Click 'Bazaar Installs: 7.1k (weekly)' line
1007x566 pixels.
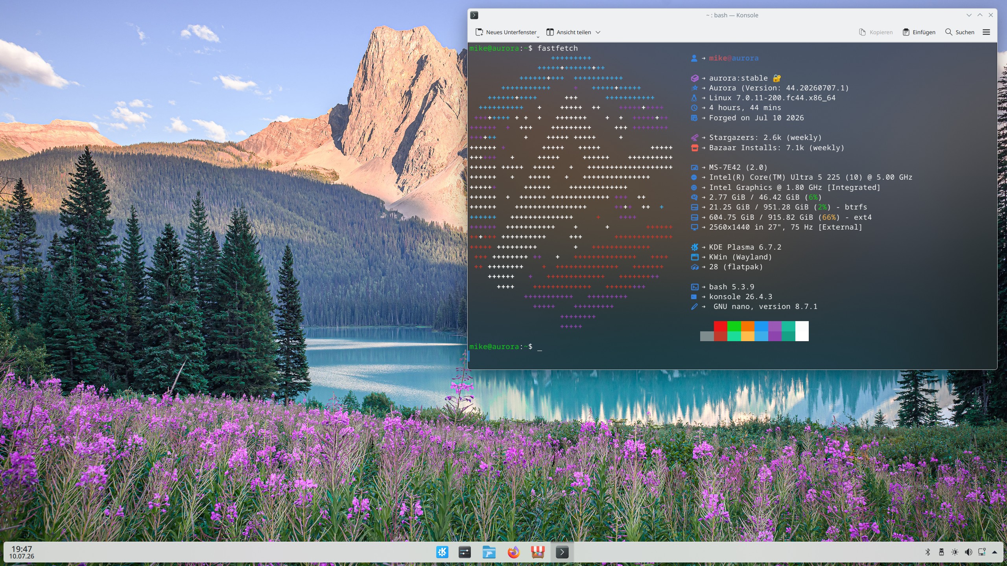click(x=776, y=148)
